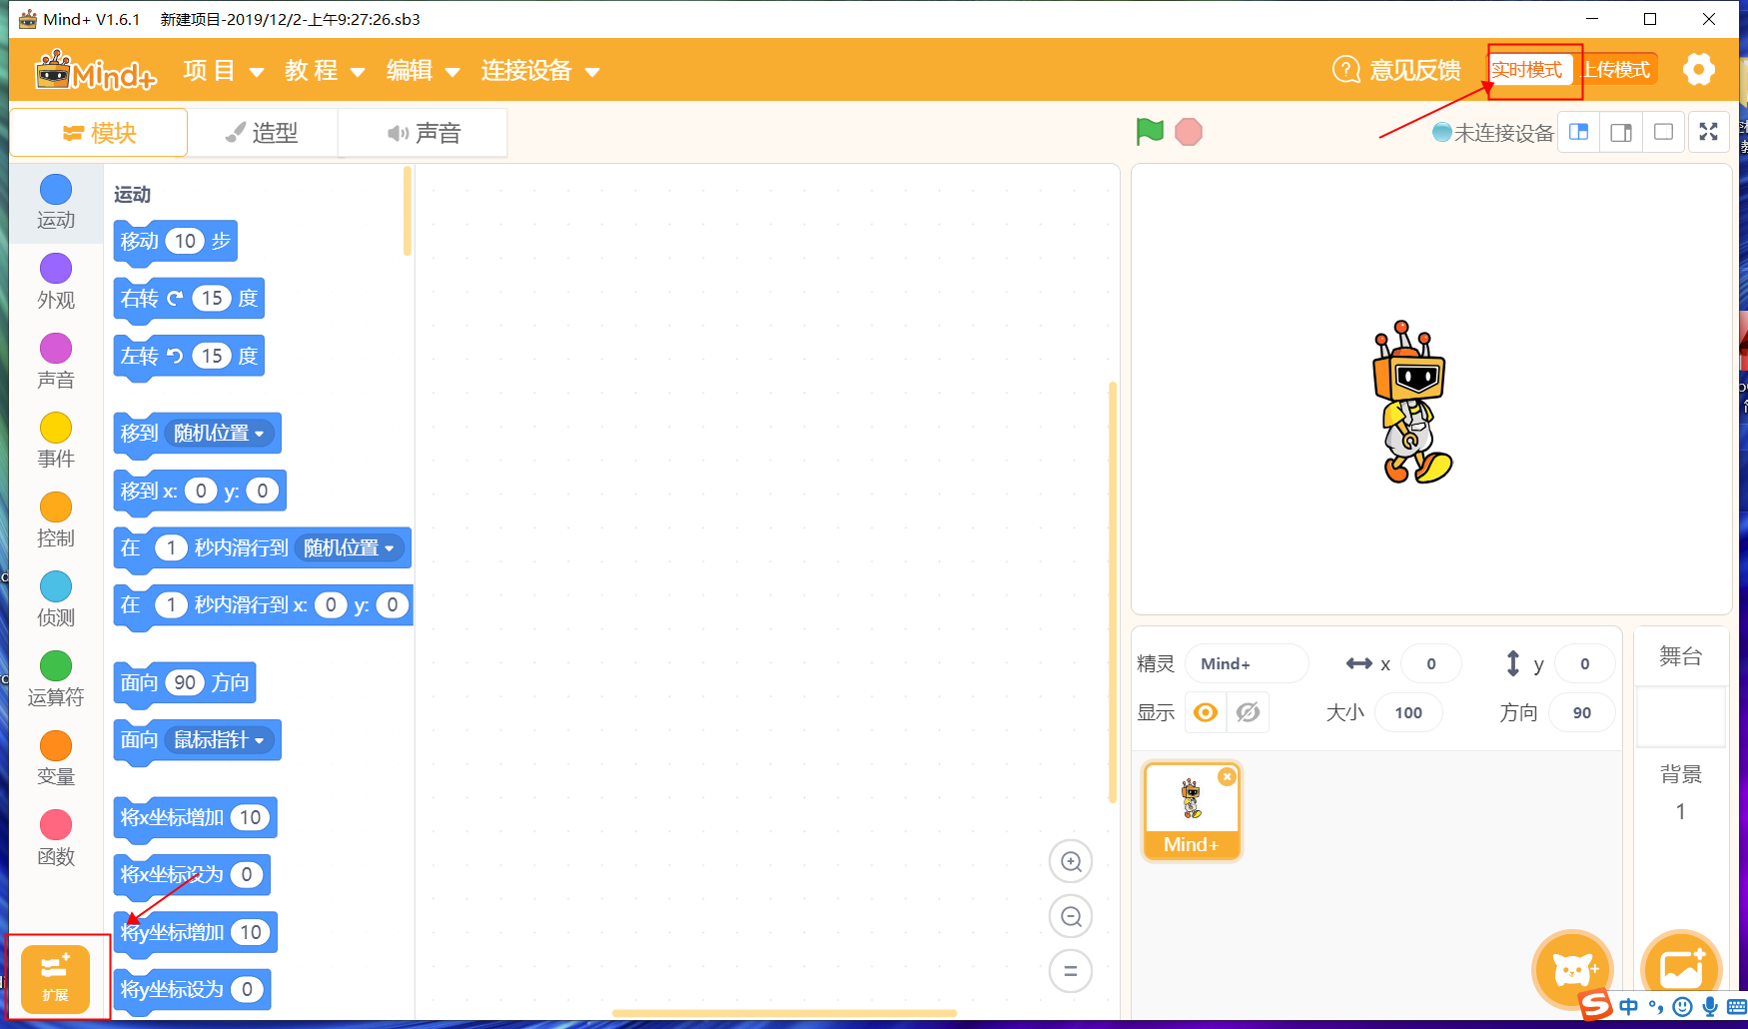Select the 变量 variables category
The width and height of the screenshot is (1748, 1029).
point(56,758)
